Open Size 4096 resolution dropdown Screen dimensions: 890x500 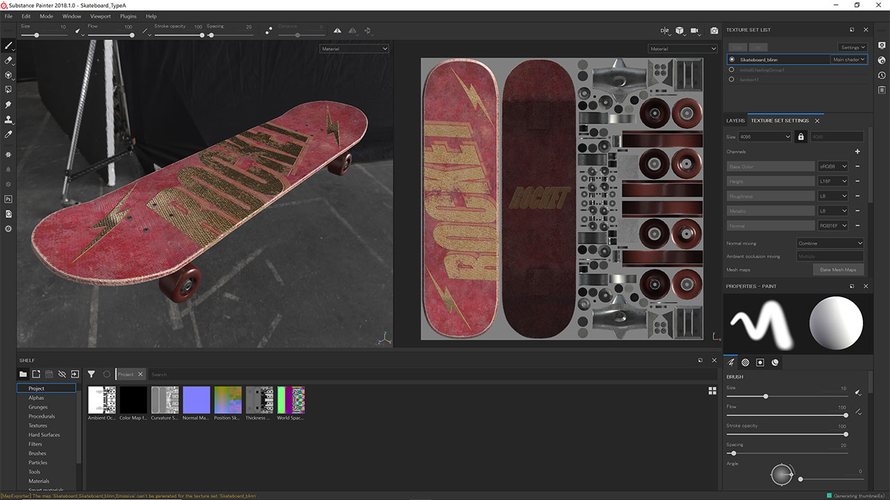766,137
